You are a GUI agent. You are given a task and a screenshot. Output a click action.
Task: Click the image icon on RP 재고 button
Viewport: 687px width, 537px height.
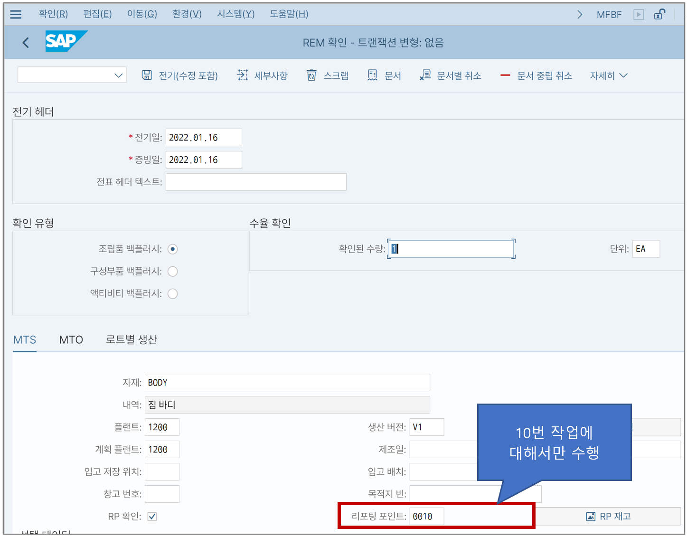[x=591, y=516]
